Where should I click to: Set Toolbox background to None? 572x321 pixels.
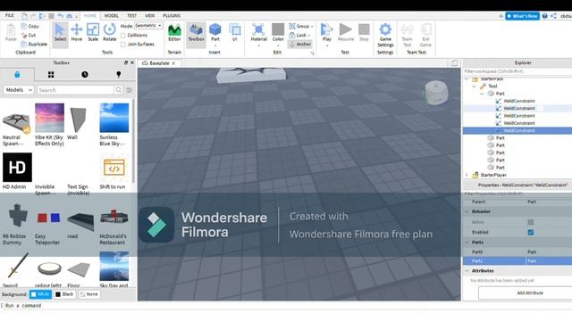click(89, 294)
